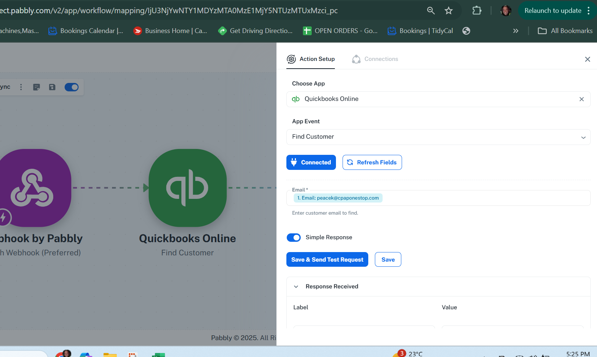Click the Quickbooks Online app selector field
Screen dimensions: 597x357
438,99
